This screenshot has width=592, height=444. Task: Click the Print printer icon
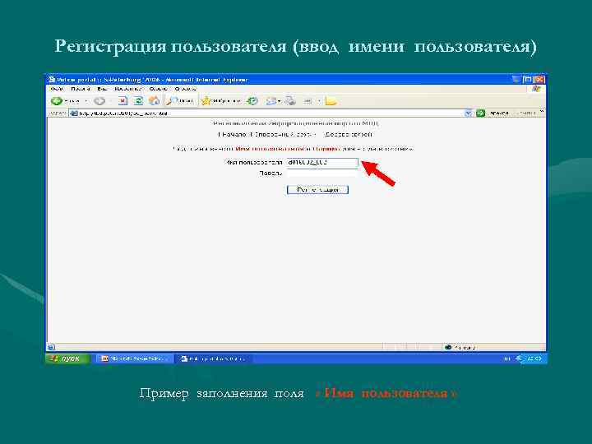point(290,101)
